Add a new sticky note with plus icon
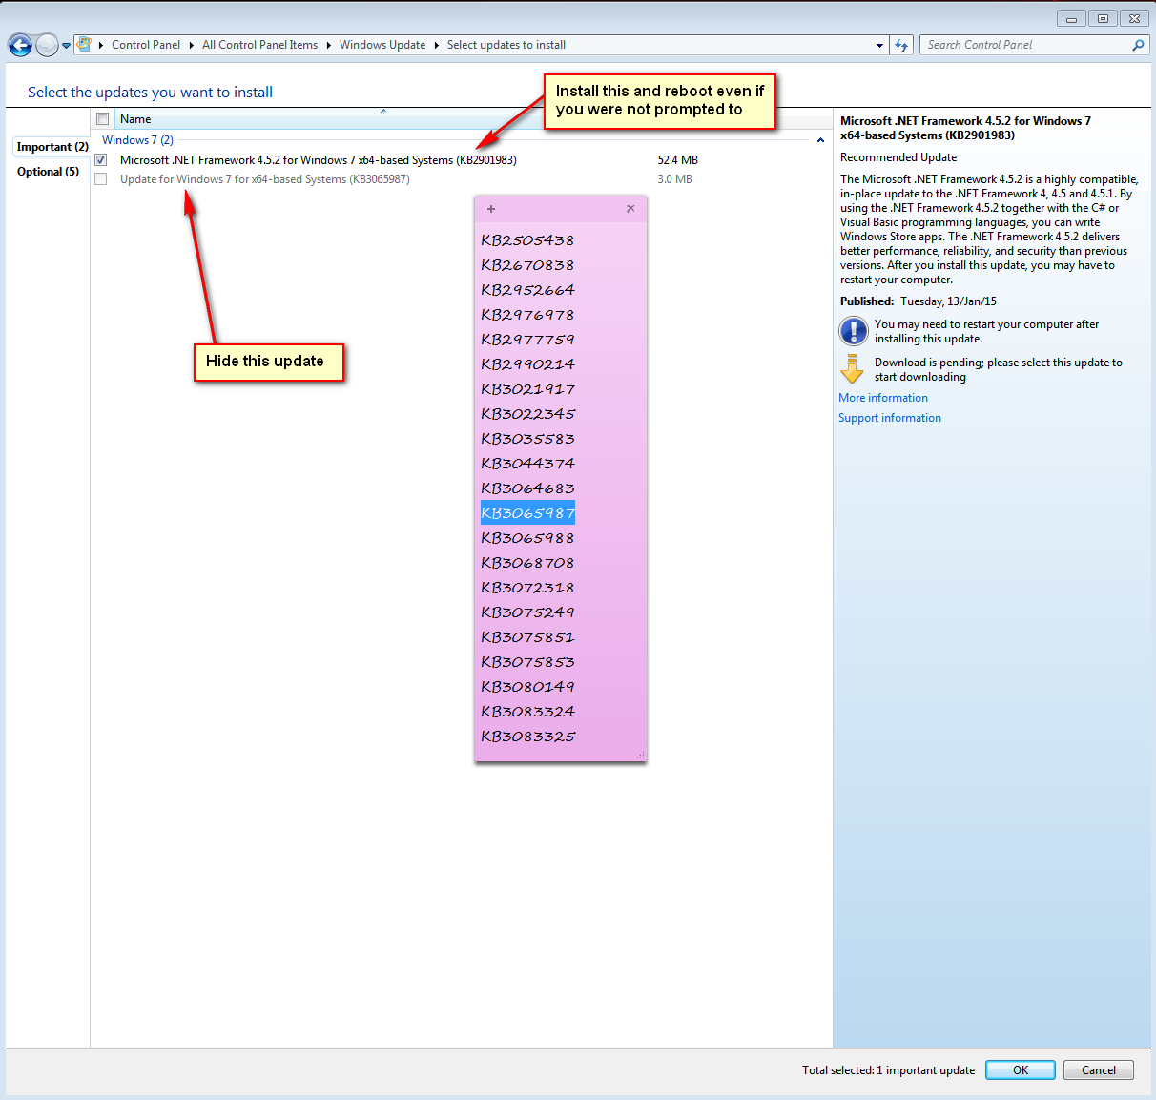Screen dimensions: 1156x1100 [x=491, y=209]
